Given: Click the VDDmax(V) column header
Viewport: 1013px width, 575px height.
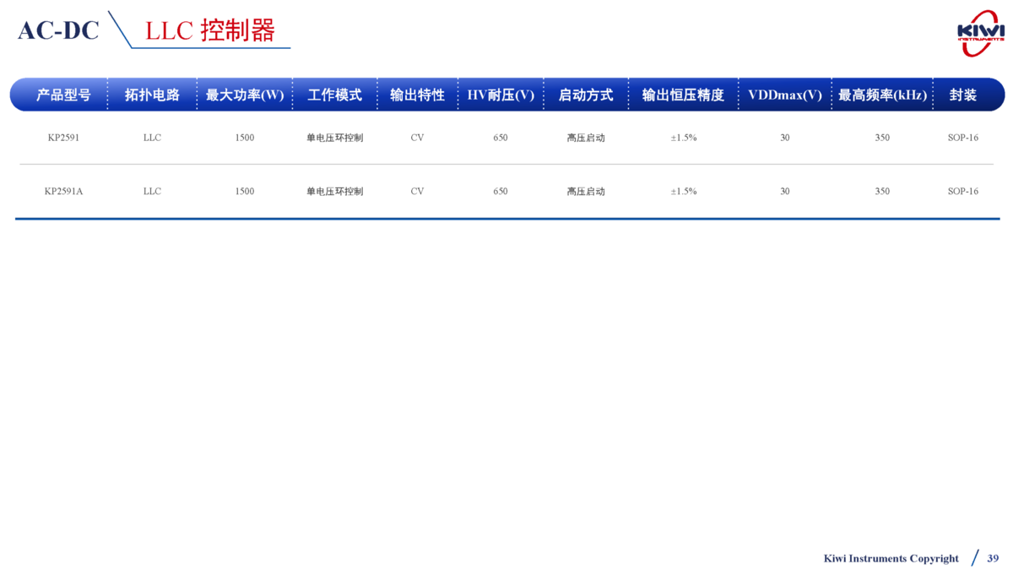Looking at the screenshot, I should point(784,95).
